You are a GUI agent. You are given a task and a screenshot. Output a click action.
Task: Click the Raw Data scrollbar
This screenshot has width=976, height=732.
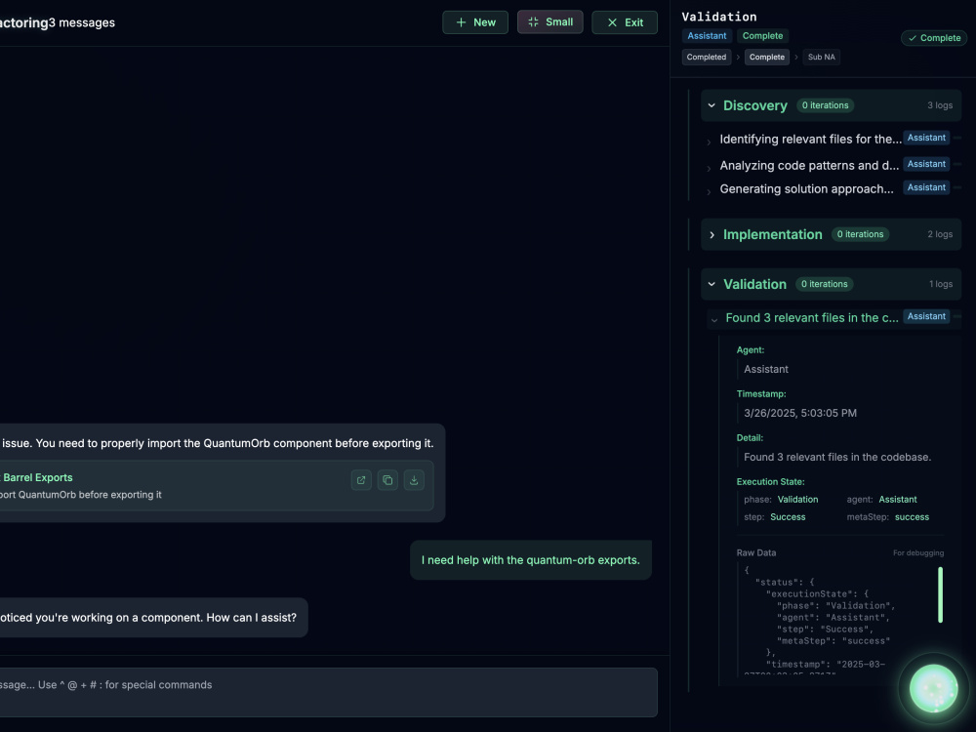[940, 594]
